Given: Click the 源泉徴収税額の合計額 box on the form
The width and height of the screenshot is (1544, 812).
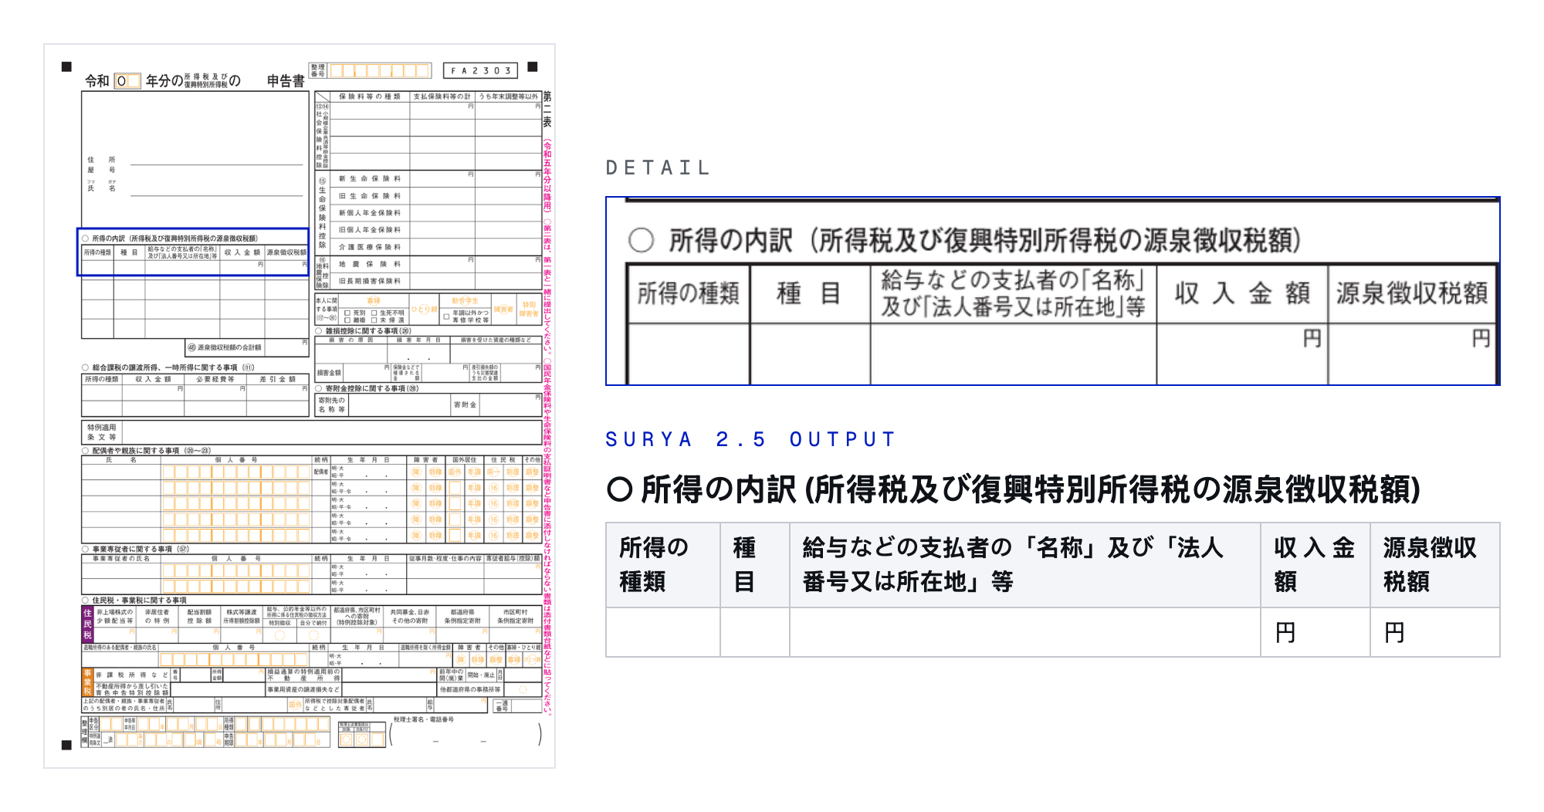Looking at the screenshot, I should click(247, 347).
